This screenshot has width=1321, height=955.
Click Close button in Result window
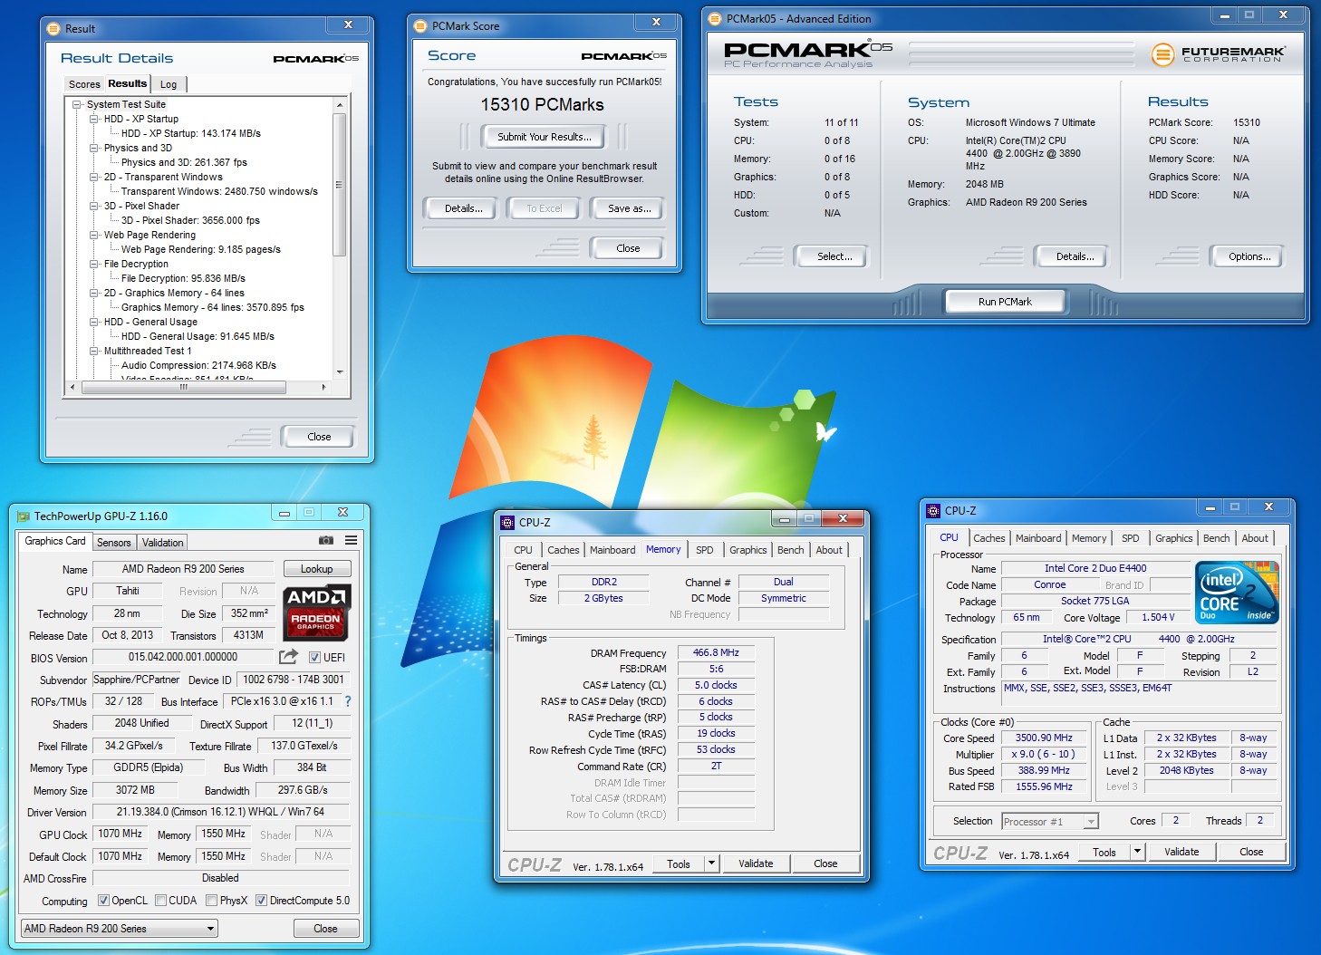coord(319,437)
